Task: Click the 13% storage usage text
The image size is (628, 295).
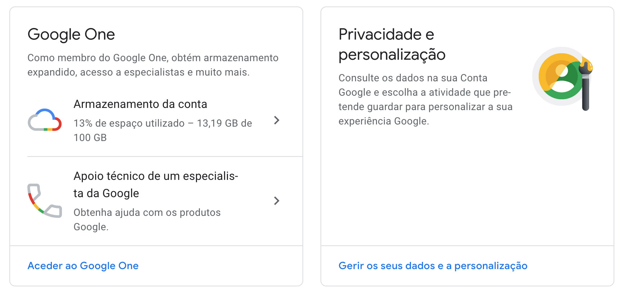Action: pos(163,123)
